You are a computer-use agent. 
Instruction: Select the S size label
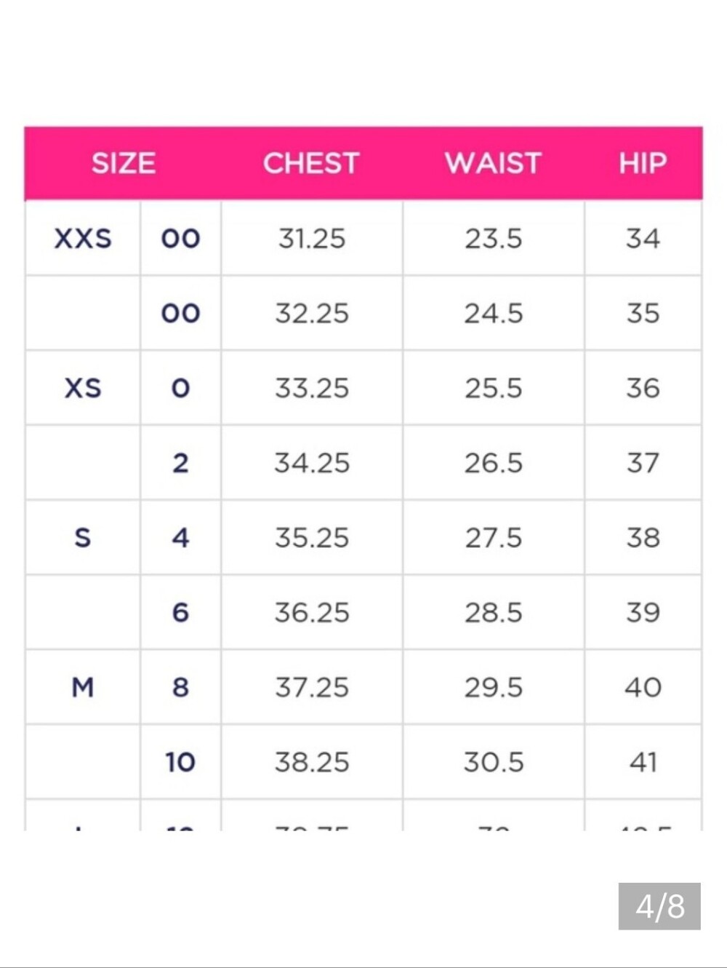83,538
